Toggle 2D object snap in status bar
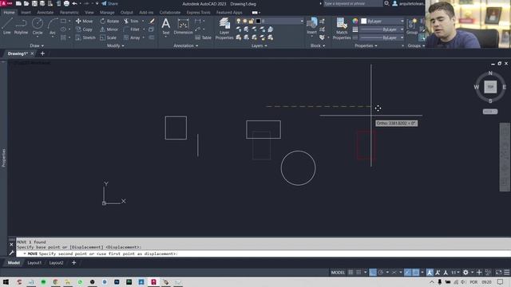511x287 pixels. [x=415, y=273]
